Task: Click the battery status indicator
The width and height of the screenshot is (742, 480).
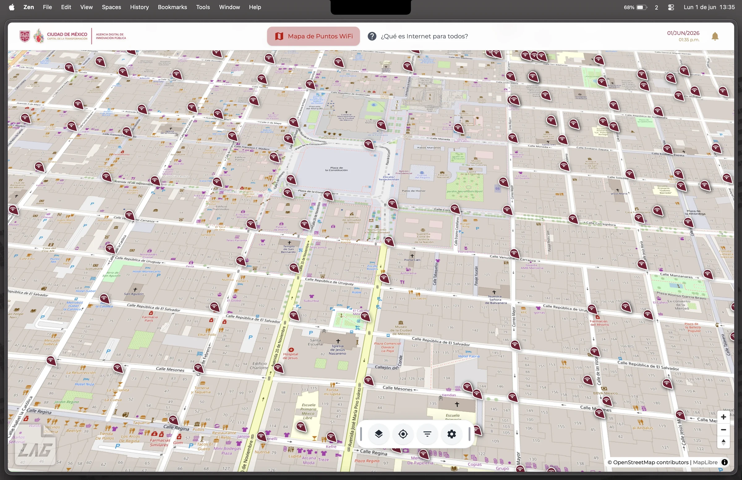Action: 635,7
